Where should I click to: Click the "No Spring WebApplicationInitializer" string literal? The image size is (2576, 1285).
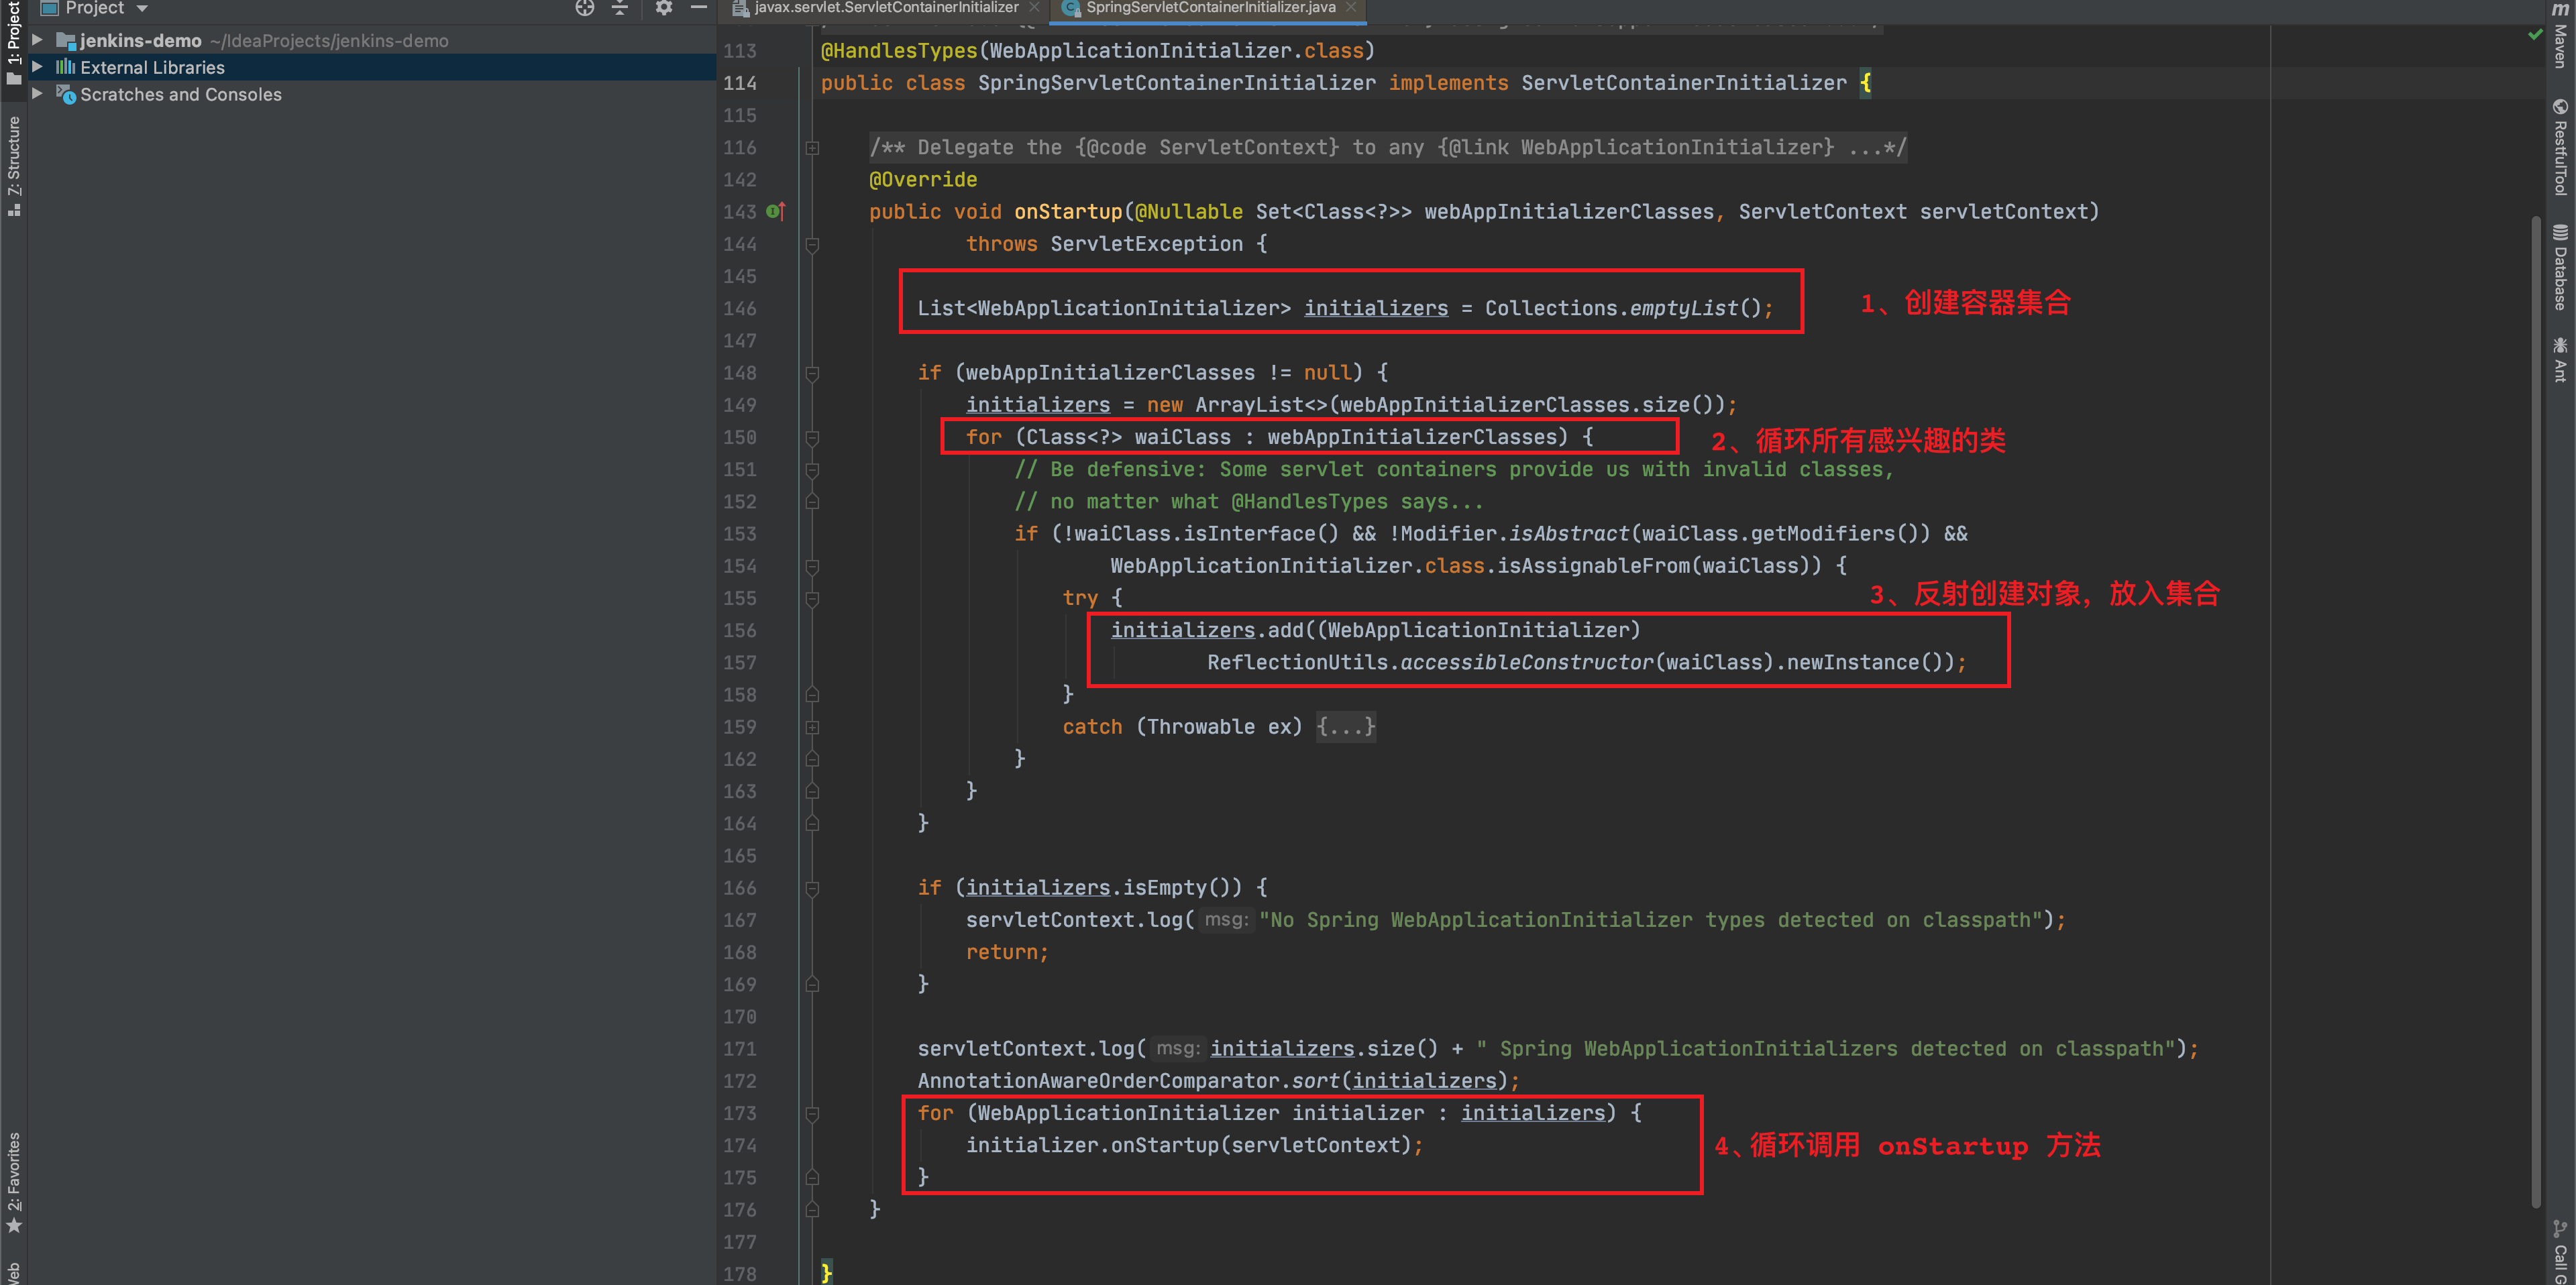pyautogui.click(x=1650, y=920)
